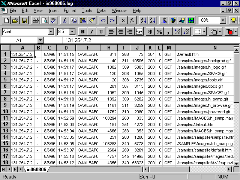
Task: Select the in960806 sheet tab
Action: [x=36, y=169]
